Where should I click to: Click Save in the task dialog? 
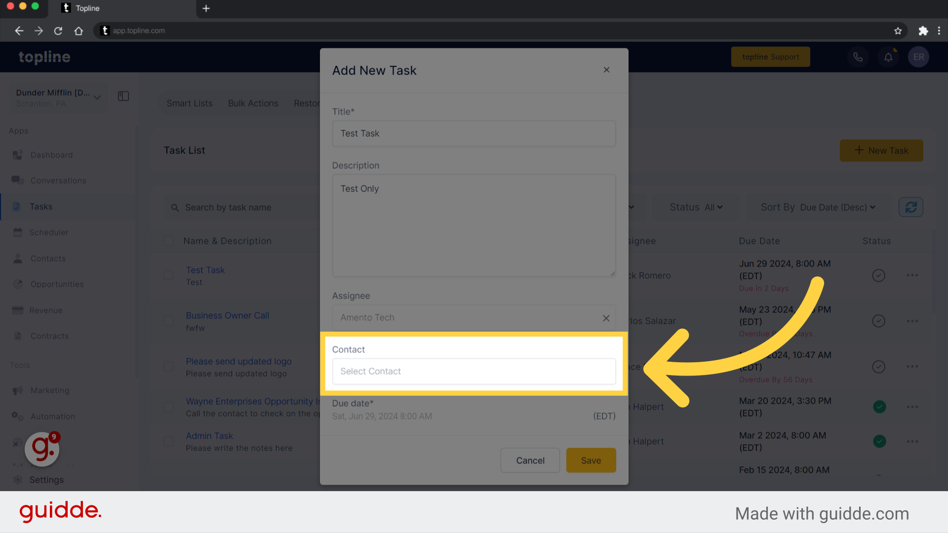591,460
